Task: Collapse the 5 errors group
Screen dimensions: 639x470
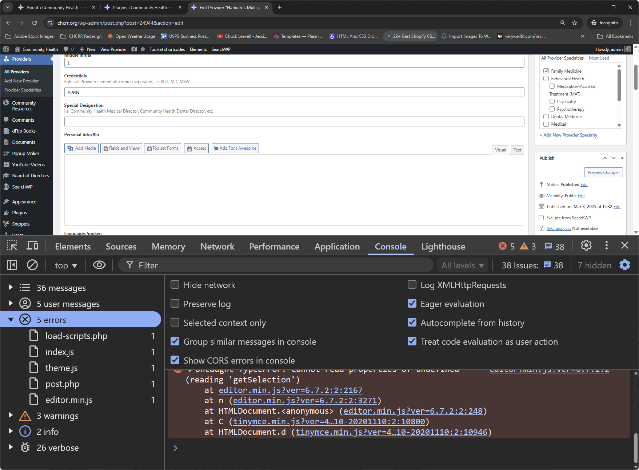Action: pyautogui.click(x=11, y=320)
